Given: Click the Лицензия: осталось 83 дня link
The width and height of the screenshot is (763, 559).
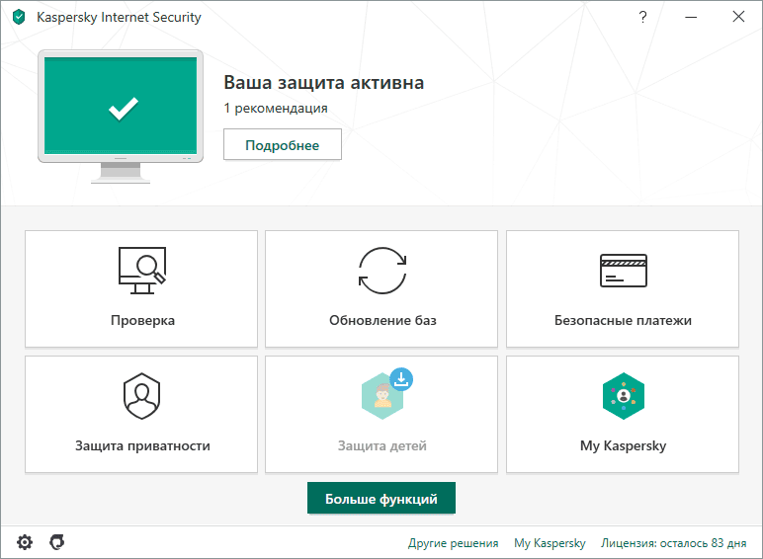Looking at the screenshot, I should coord(673,543).
